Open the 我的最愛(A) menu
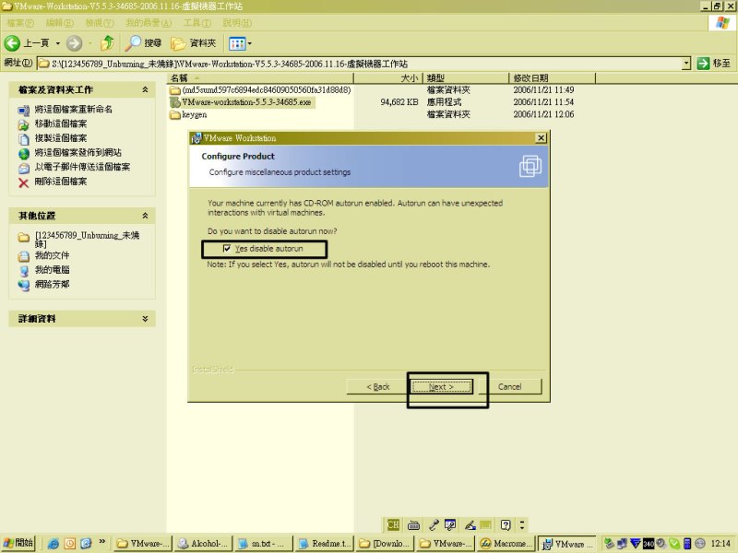Viewport: 738px width, 553px height. (x=149, y=22)
